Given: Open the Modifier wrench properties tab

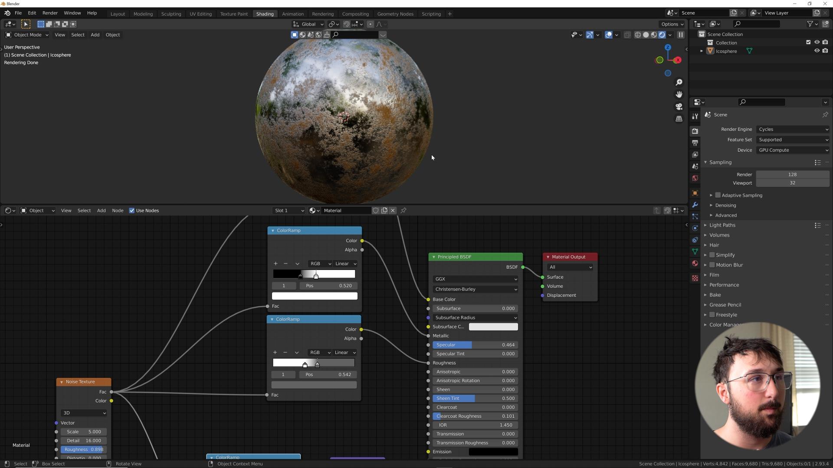Looking at the screenshot, I should pyautogui.click(x=695, y=205).
